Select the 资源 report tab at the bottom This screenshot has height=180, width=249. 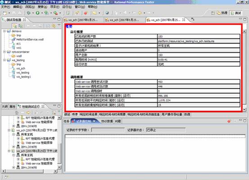(x=187, y=114)
